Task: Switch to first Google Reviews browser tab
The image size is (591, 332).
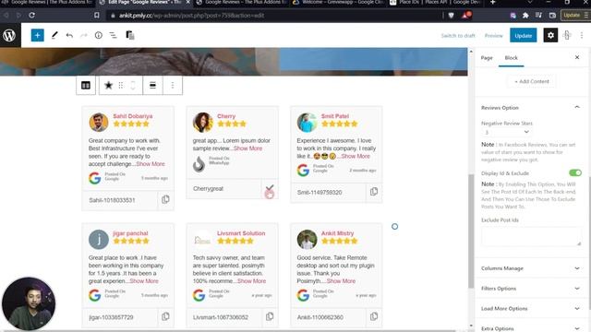Action: click(47, 3)
